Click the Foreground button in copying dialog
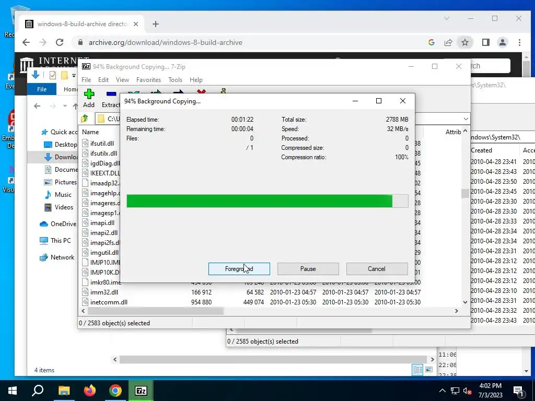535x401 pixels. [x=239, y=269]
